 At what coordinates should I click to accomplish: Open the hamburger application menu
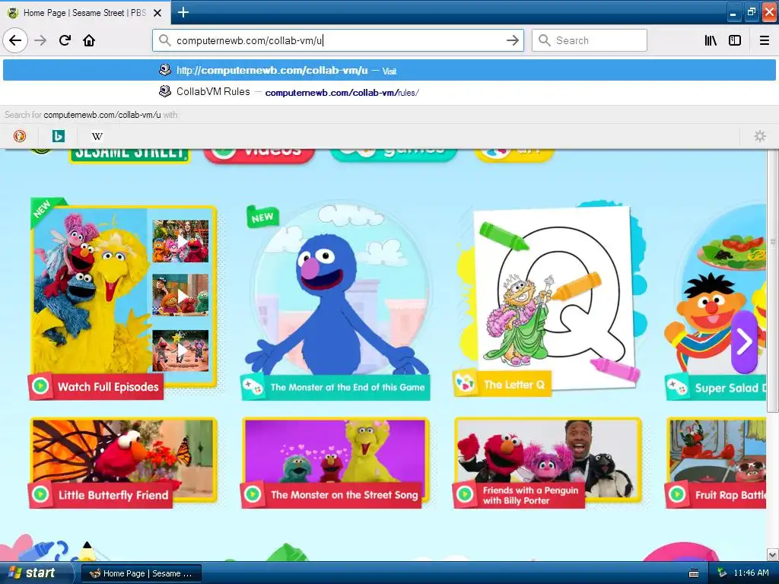pos(764,40)
